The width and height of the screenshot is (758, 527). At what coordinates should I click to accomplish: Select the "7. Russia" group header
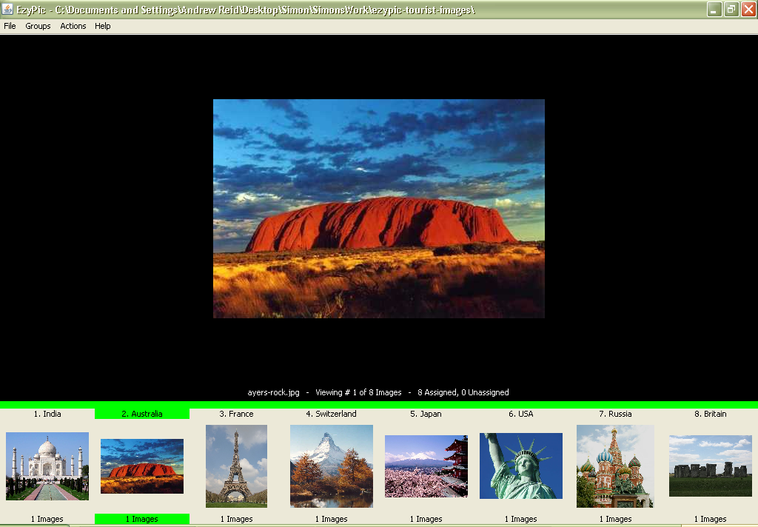[615, 414]
